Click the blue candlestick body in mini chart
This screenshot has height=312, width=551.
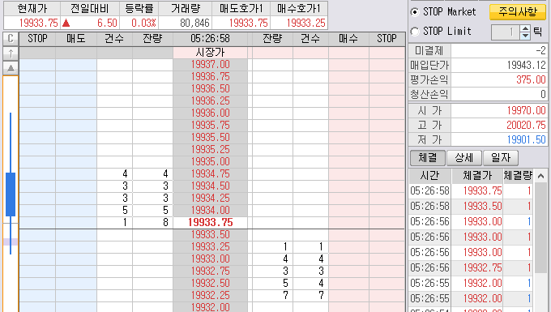pos(11,194)
